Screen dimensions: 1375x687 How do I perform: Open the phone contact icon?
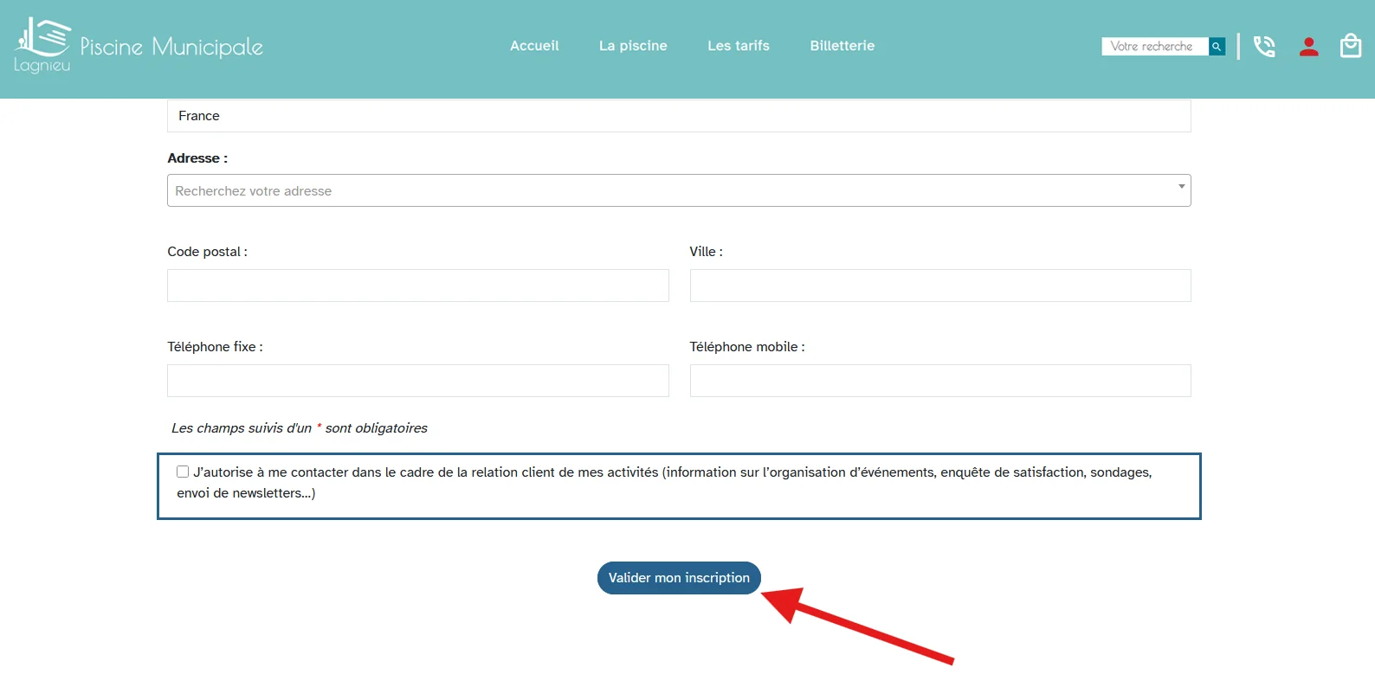[x=1264, y=46]
